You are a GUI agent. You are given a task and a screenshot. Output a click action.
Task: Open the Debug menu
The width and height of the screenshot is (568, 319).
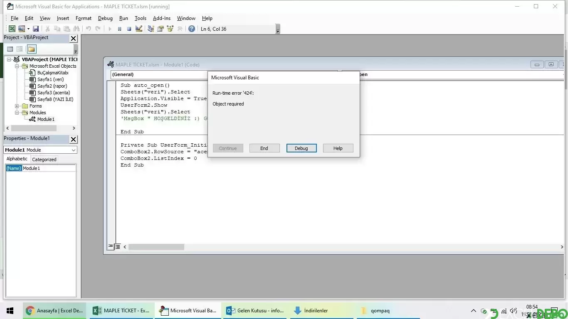tap(105, 18)
